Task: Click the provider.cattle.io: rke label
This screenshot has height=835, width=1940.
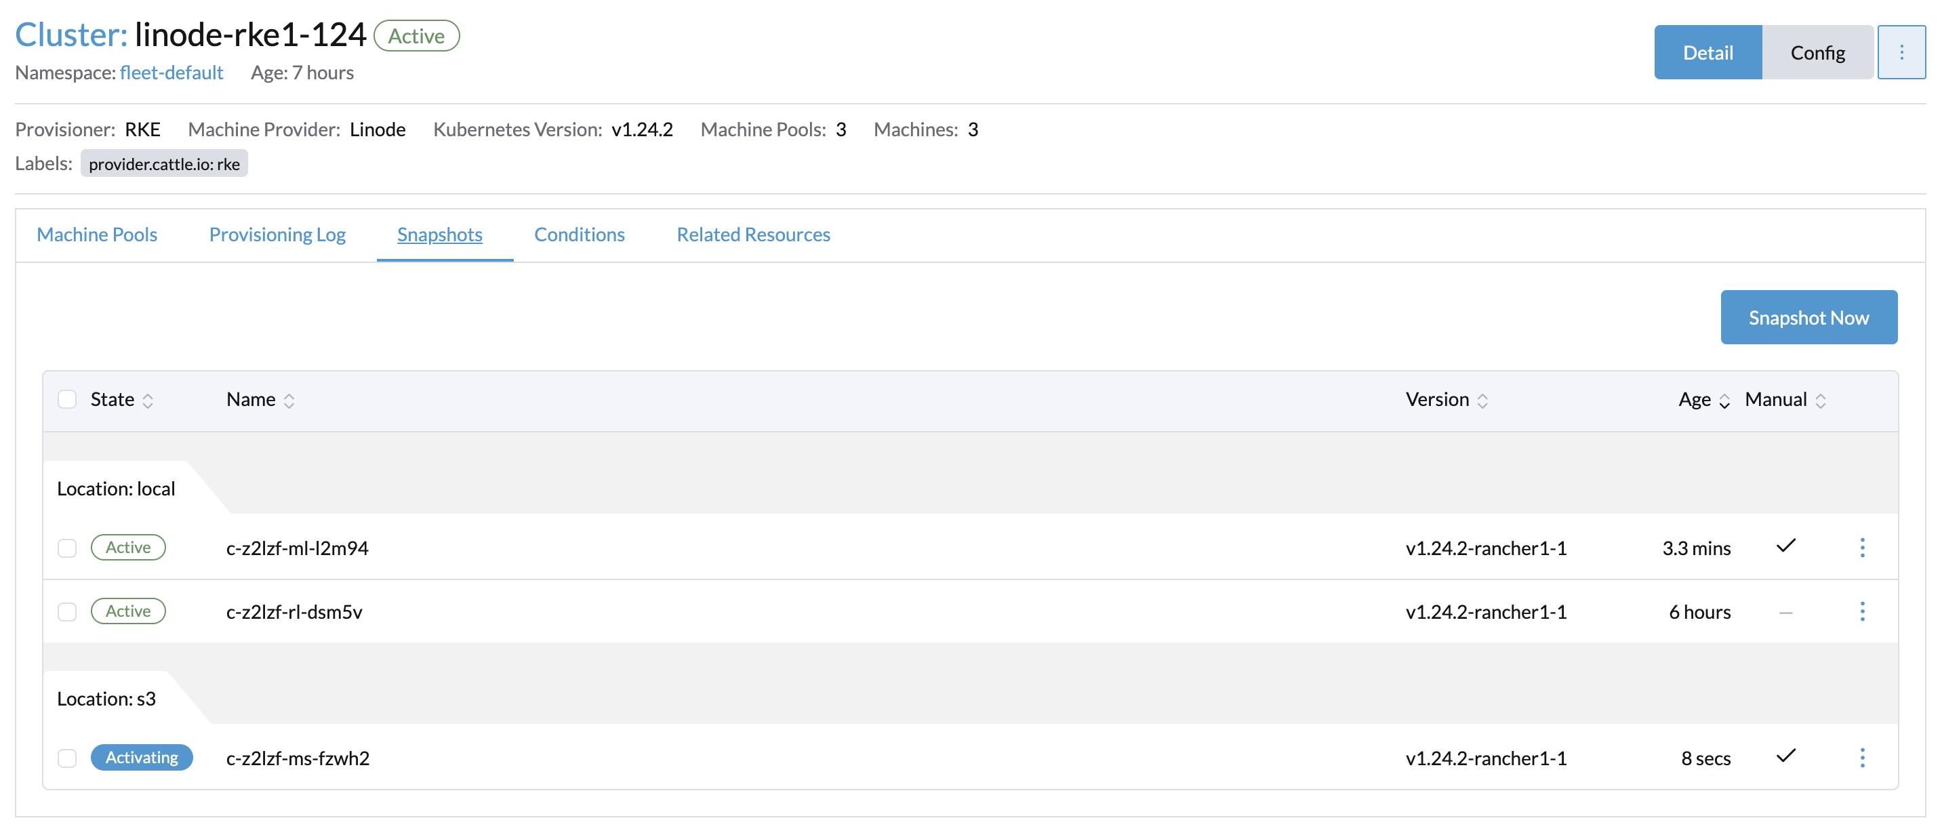Action: click(163, 163)
